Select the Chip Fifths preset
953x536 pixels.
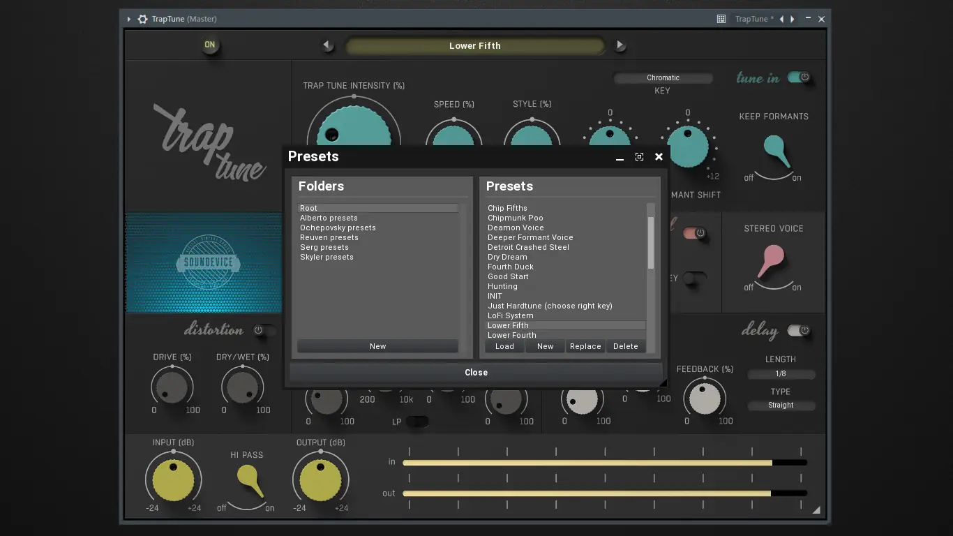[566, 208]
